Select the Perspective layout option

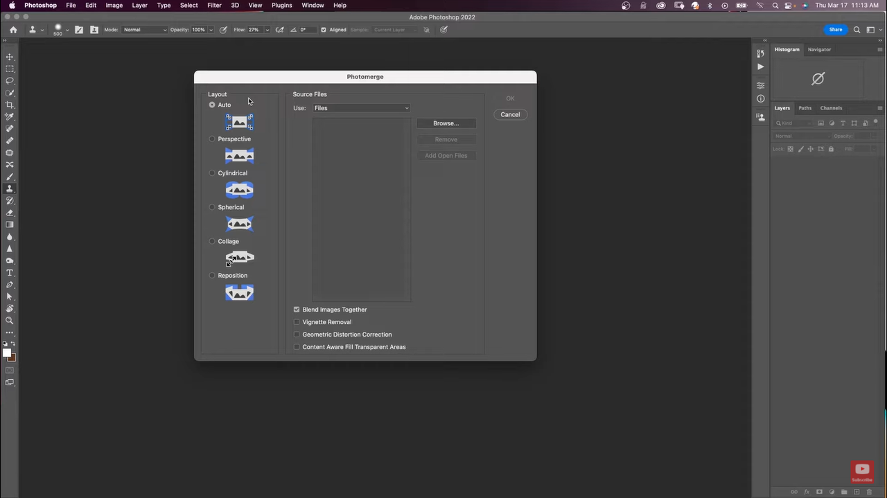[212, 139]
